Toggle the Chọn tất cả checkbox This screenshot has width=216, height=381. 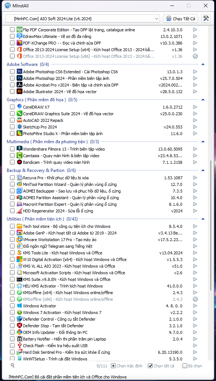point(150,366)
